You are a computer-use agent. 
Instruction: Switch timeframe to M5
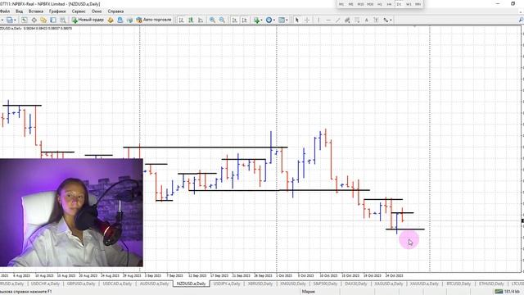coord(350,4)
